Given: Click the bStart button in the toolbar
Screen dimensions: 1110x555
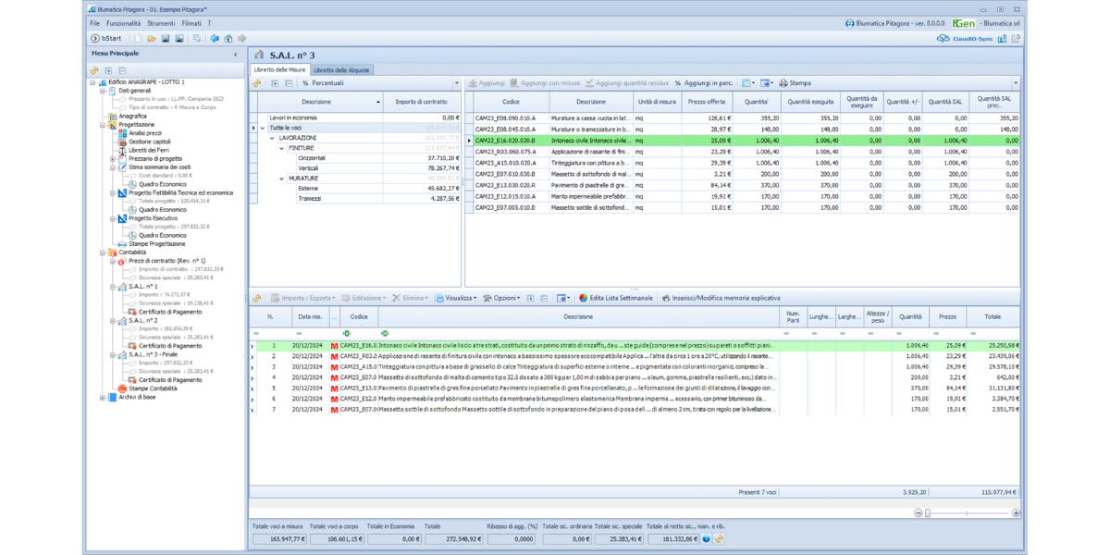Looking at the screenshot, I should 106,39.
